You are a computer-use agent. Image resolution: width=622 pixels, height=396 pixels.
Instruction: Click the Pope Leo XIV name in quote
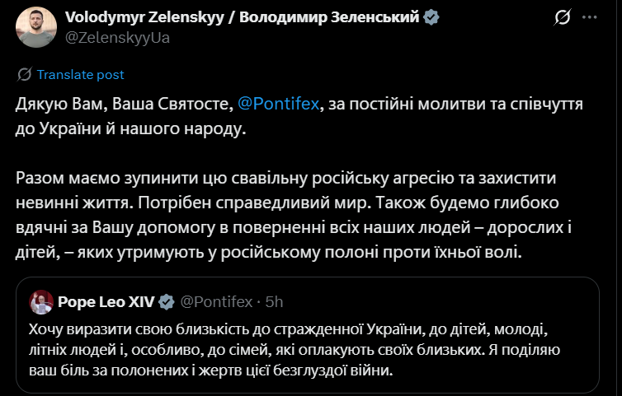(106, 302)
